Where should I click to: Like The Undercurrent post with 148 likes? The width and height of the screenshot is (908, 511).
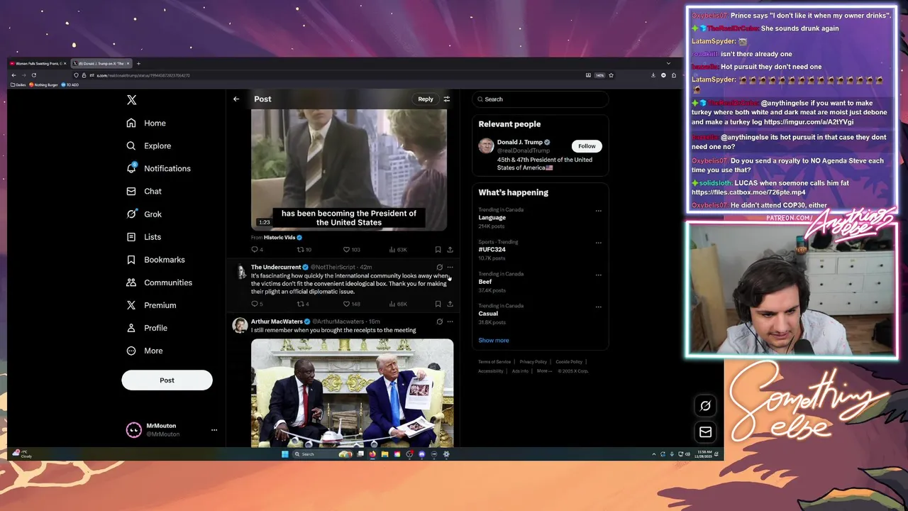351,304
